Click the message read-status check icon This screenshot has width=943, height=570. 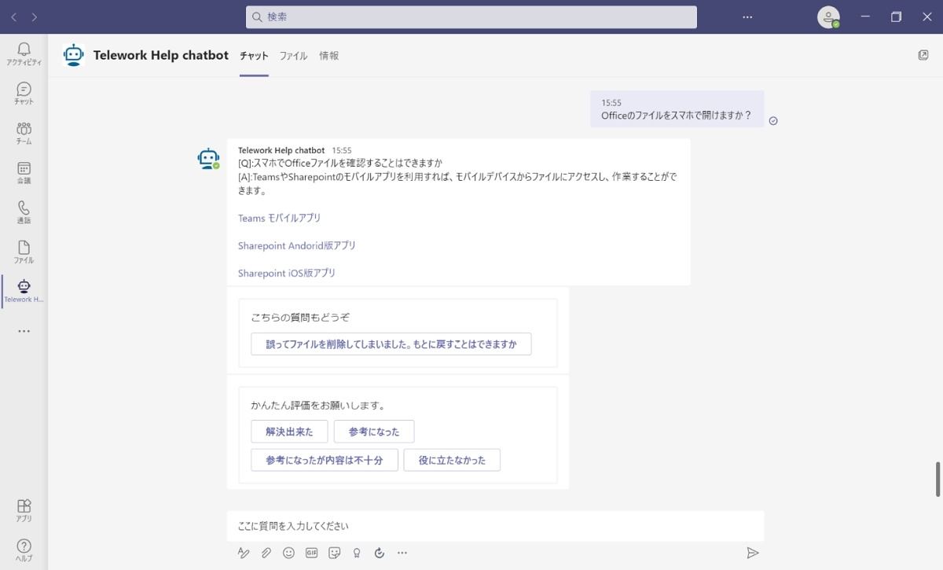(x=773, y=120)
